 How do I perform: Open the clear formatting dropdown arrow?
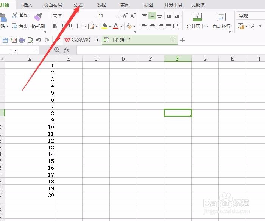(134, 26)
